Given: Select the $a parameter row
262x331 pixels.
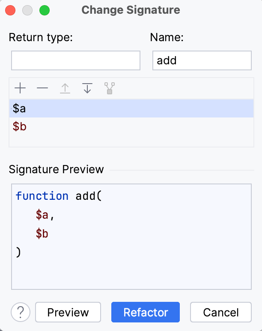Looking at the screenshot, I should (131, 109).
